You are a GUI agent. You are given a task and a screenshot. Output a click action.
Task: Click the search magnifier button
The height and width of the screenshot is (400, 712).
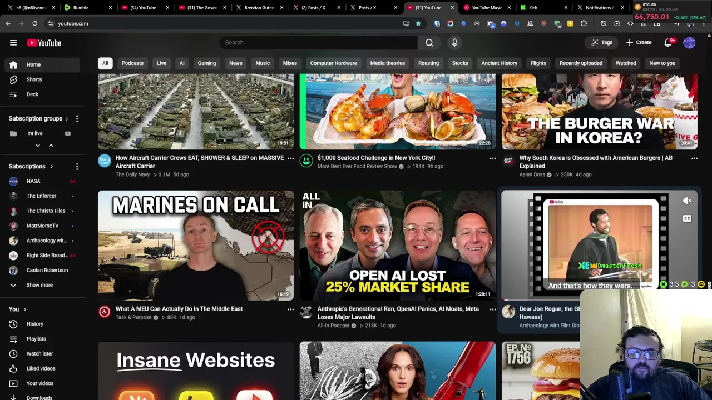429,43
